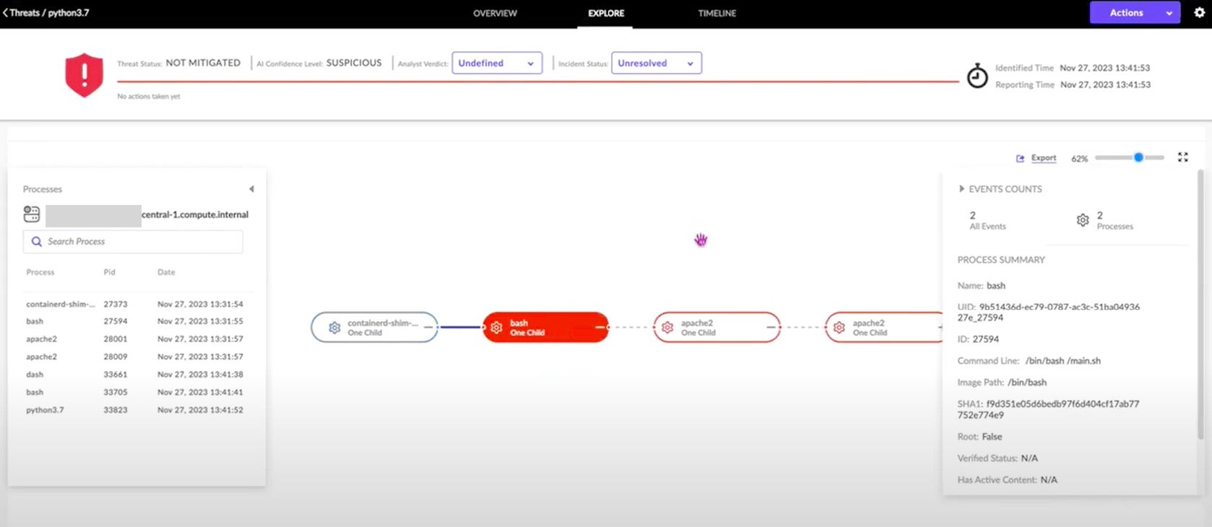Click the endpoint server icon in Processes
Screen dimensions: 1212x527
pyautogui.click(x=32, y=214)
